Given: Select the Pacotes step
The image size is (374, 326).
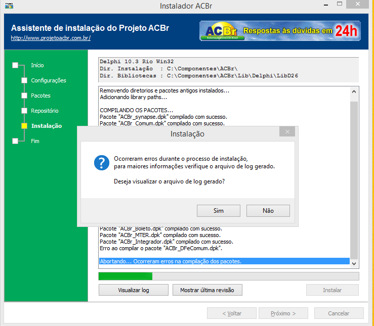Looking at the screenshot, I should click(40, 96).
